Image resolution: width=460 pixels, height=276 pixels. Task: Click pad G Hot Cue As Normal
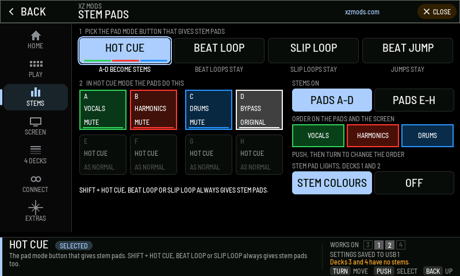(x=209, y=155)
